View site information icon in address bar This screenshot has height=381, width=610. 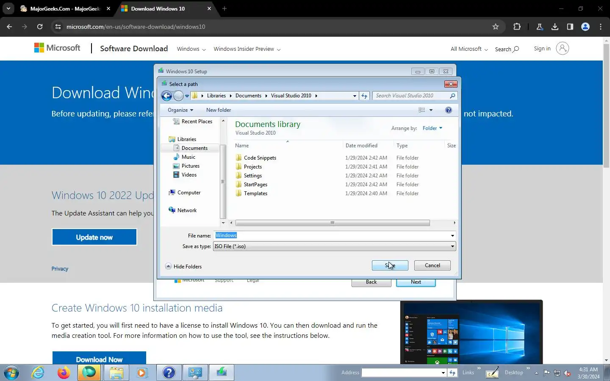(x=58, y=27)
